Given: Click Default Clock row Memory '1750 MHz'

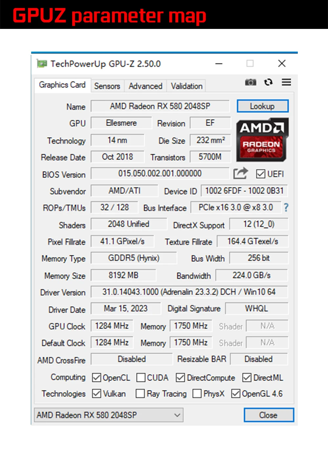Looking at the screenshot, I should [x=191, y=342].
